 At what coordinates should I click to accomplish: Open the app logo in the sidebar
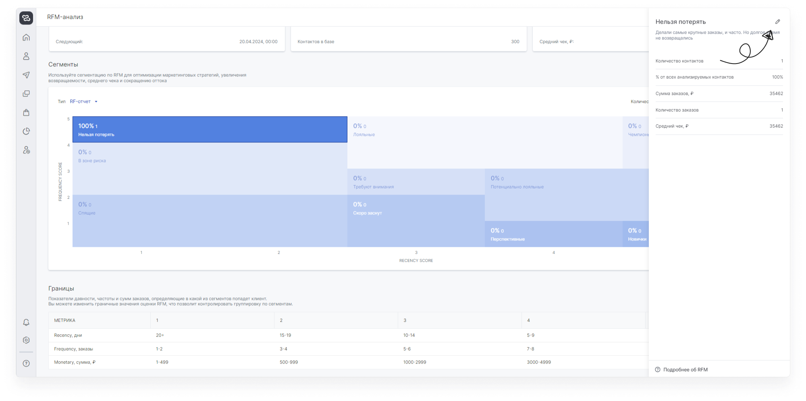coord(26,18)
